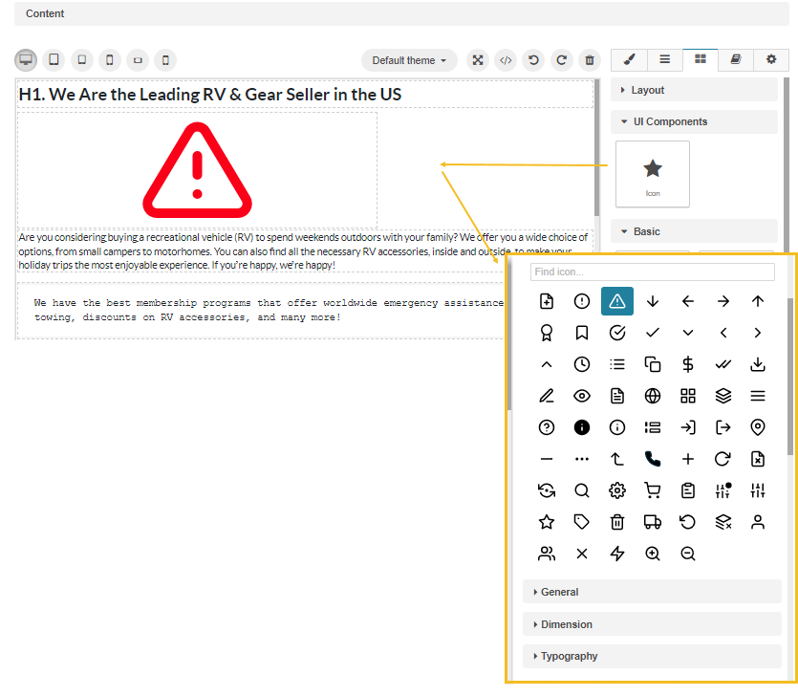Click the Icon component block
The width and height of the screenshot is (798, 696).
tap(653, 174)
